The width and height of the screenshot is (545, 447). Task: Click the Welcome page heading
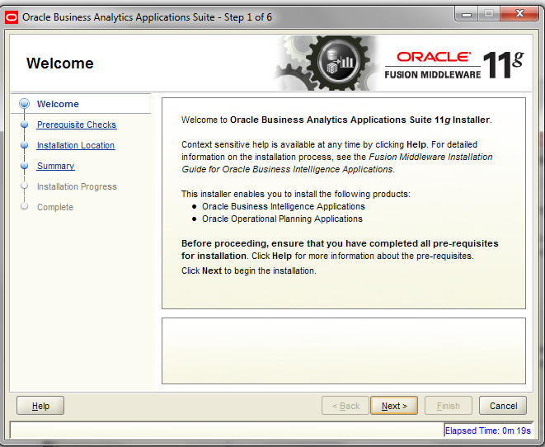pos(60,64)
